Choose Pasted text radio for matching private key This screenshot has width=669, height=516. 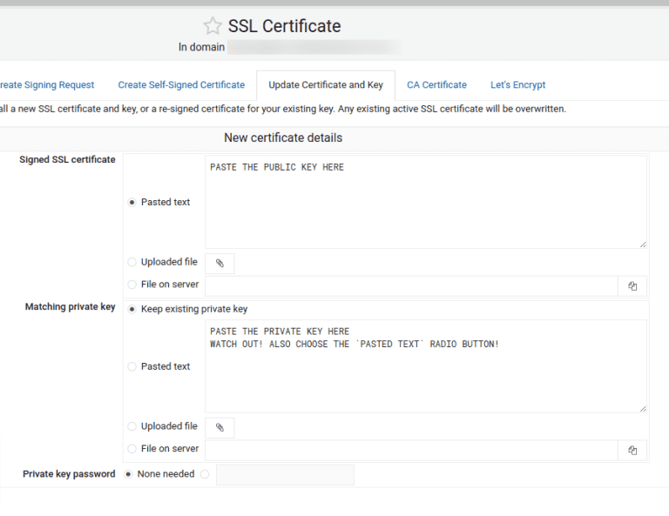pyautogui.click(x=132, y=366)
